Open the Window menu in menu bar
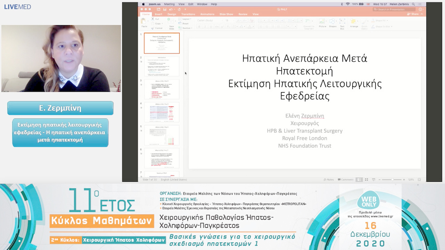The height and width of the screenshot is (250, 445). 202,4
